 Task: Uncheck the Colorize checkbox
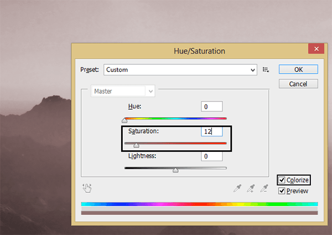[x=283, y=180]
